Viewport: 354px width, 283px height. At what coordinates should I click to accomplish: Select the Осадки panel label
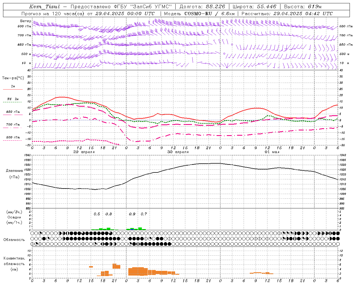14,217
